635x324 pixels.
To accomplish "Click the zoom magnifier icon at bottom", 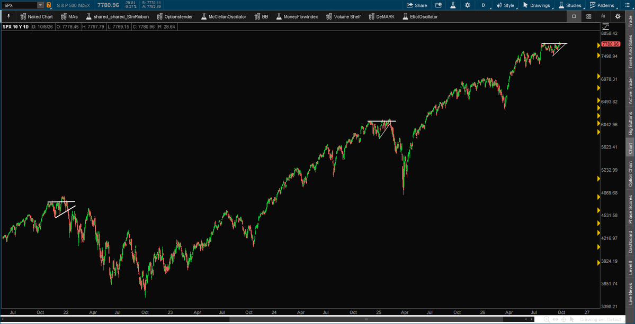I will coord(547,320).
